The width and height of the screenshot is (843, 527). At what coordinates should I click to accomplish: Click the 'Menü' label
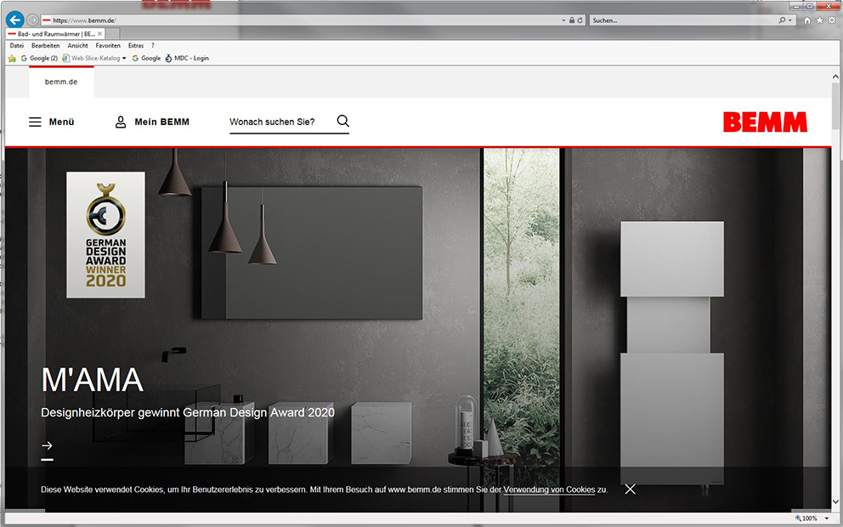click(x=62, y=122)
